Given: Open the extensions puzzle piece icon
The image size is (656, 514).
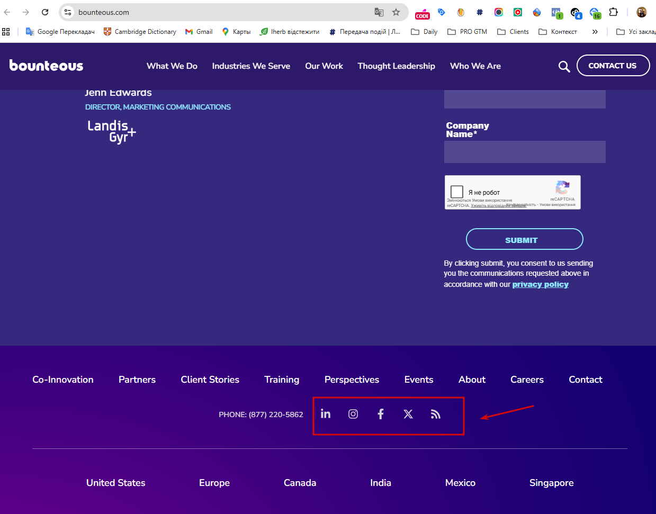Looking at the screenshot, I should click(x=614, y=12).
